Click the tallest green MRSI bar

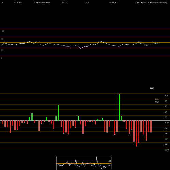(x=119, y=107)
